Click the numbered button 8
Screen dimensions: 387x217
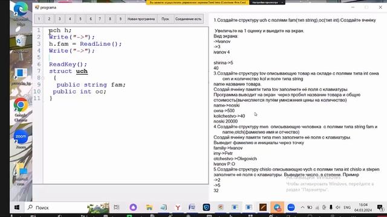(110, 19)
